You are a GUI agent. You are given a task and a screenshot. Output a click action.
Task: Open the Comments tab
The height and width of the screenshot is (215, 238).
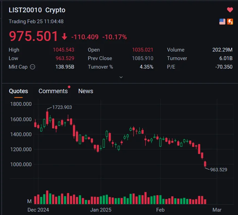click(53, 91)
